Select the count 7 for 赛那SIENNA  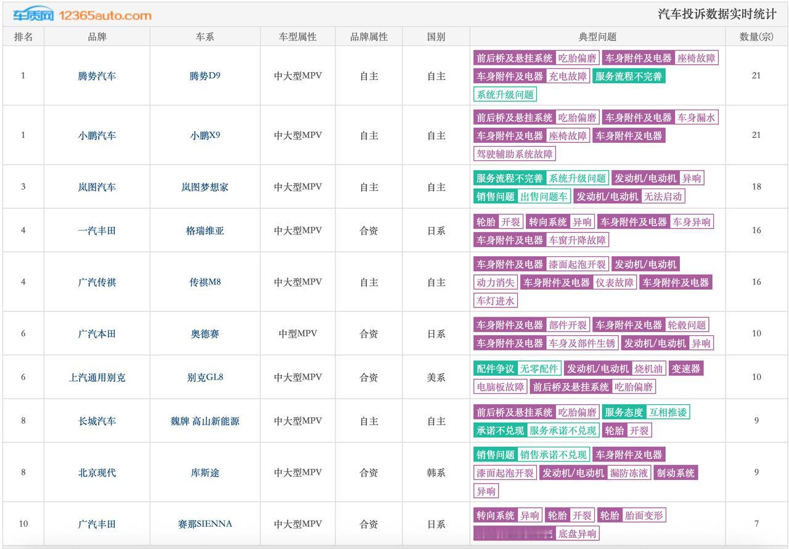tap(756, 524)
